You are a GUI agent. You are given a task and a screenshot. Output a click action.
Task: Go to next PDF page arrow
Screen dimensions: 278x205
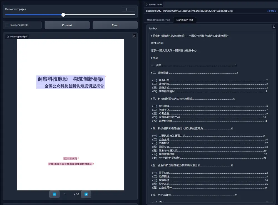[x=86, y=194]
